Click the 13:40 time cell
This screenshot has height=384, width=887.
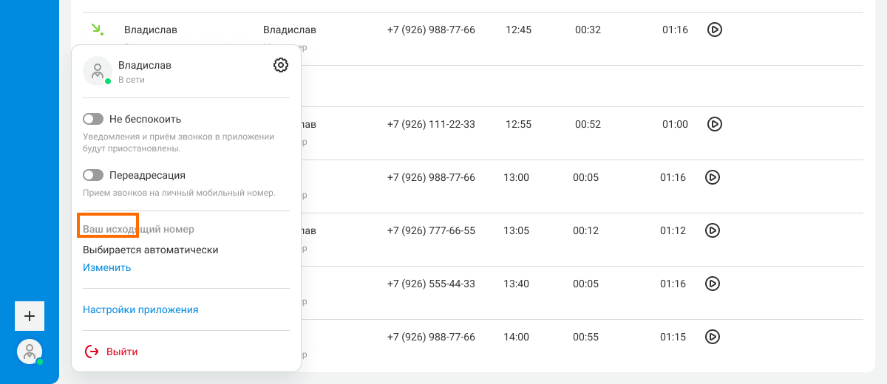point(516,284)
